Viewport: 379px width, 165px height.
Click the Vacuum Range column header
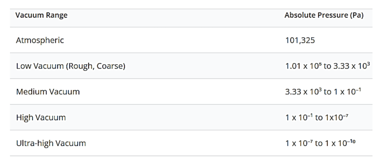pos(41,16)
